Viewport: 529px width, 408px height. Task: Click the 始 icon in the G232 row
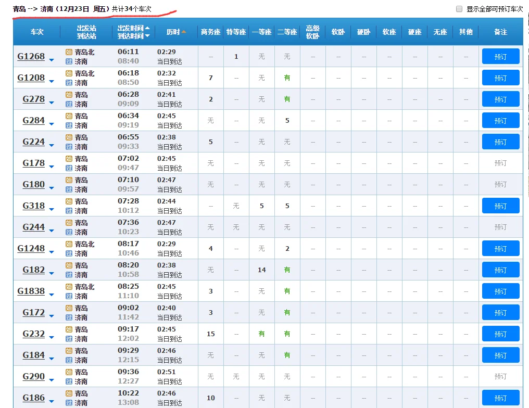pyautogui.click(x=69, y=329)
